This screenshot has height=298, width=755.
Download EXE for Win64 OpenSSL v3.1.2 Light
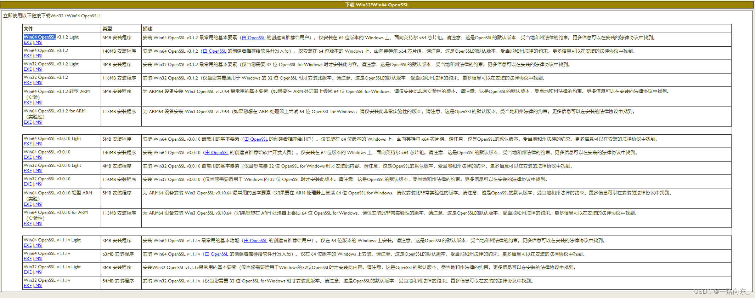[28, 42]
